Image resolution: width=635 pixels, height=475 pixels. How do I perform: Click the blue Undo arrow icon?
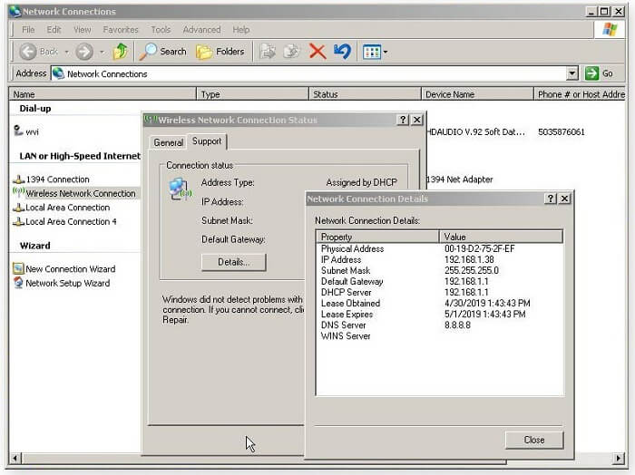pyautogui.click(x=342, y=52)
